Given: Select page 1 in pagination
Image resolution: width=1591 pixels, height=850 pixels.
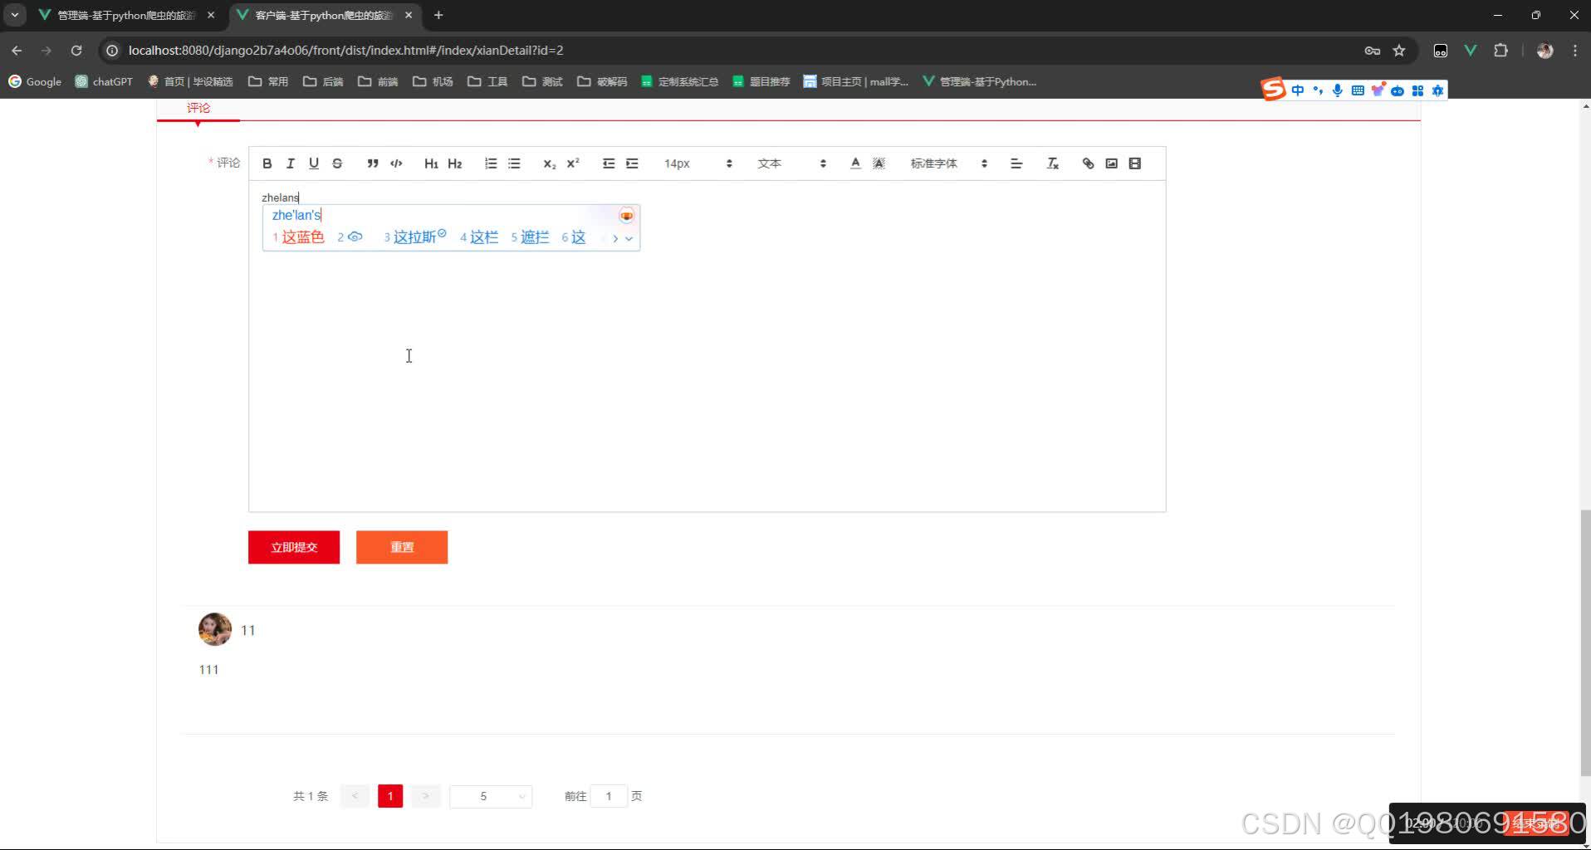Looking at the screenshot, I should 390,796.
